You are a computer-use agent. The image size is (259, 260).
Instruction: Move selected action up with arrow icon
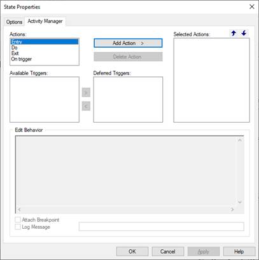coord(234,33)
